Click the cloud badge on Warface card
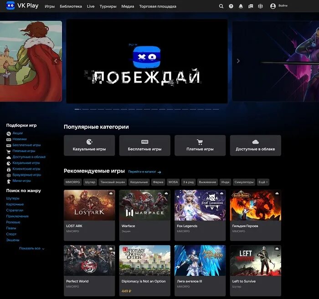Viewport: 319px width, 299px height. click(166, 193)
